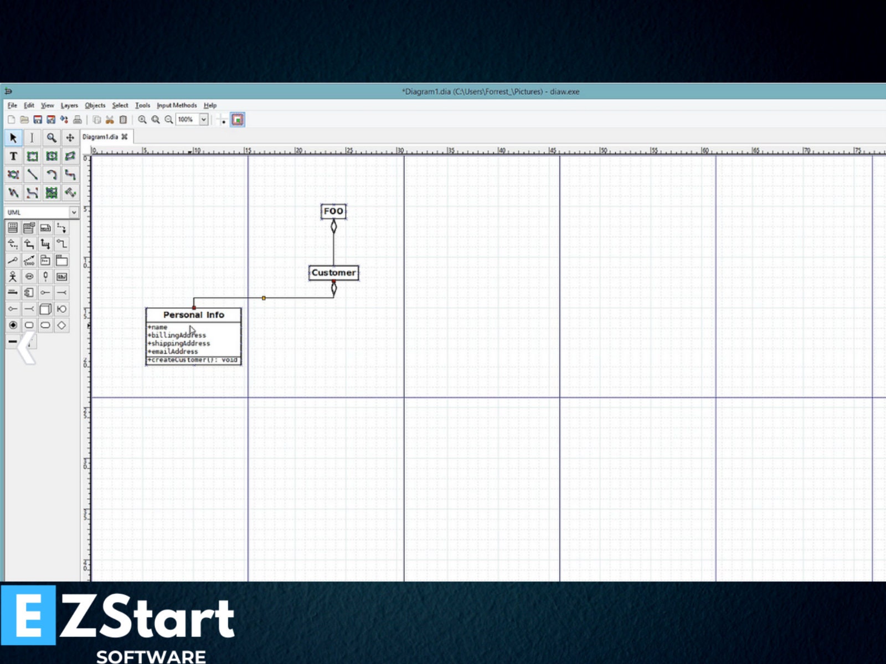Save the diagram via the save icon
This screenshot has width=886, height=664.
pos(37,119)
